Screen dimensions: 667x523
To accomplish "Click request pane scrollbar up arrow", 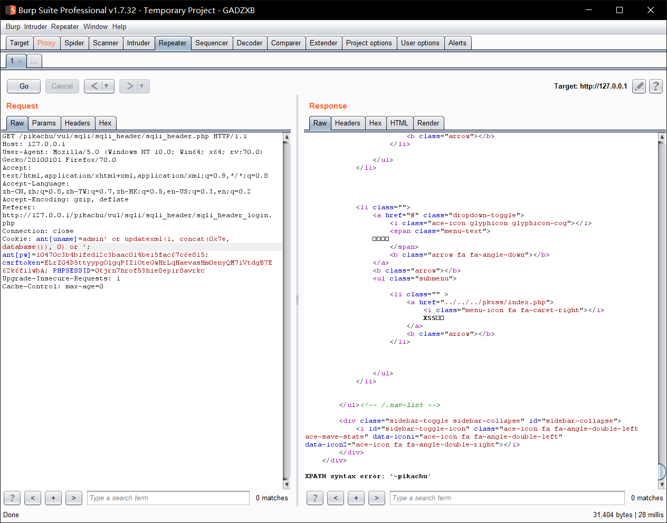I will [x=287, y=137].
